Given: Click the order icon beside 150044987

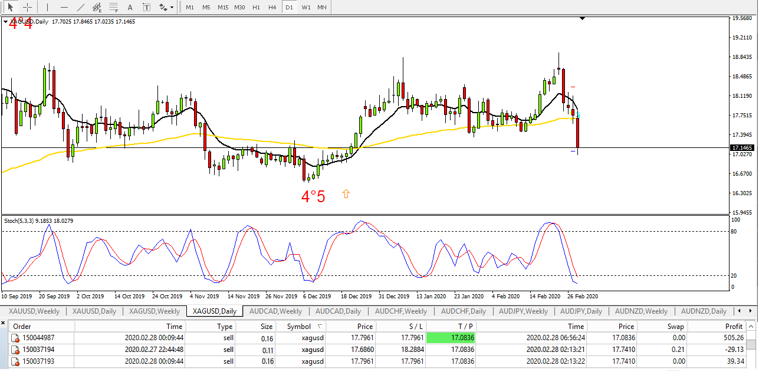Looking at the screenshot, I should coord(15,338).
